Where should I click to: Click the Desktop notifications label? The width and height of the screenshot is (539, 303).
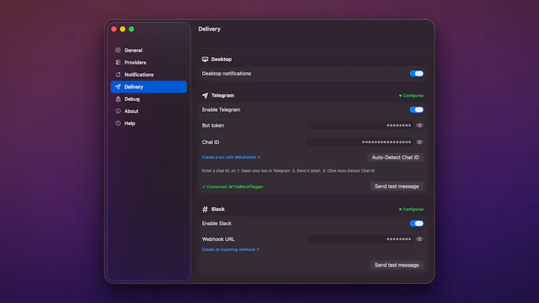pyautogui.click(x=226, y=73)
